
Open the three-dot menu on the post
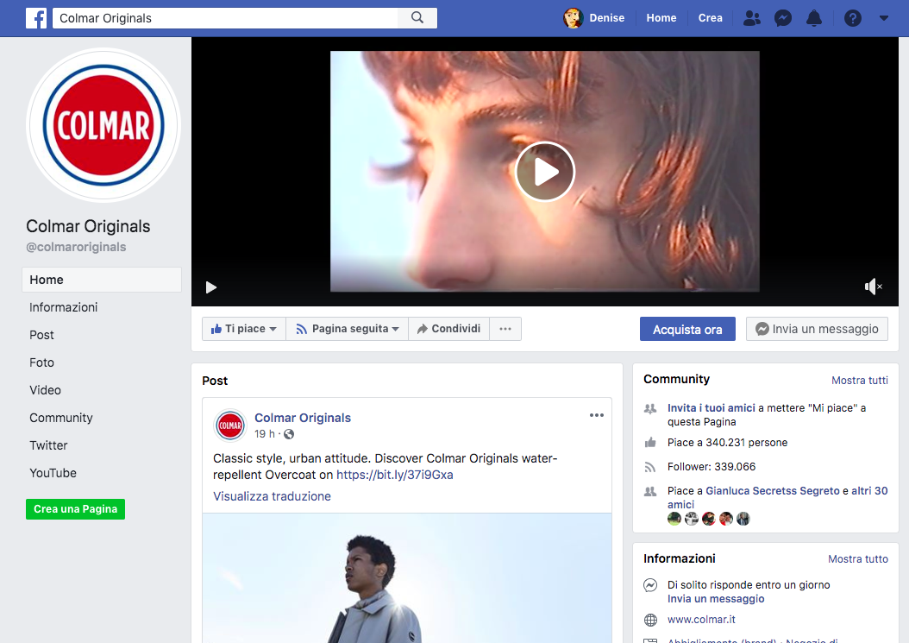597,415
